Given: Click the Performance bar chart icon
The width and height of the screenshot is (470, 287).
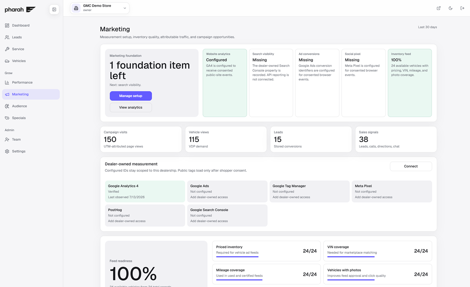Looking at the screenshot, I should (7, 82).
